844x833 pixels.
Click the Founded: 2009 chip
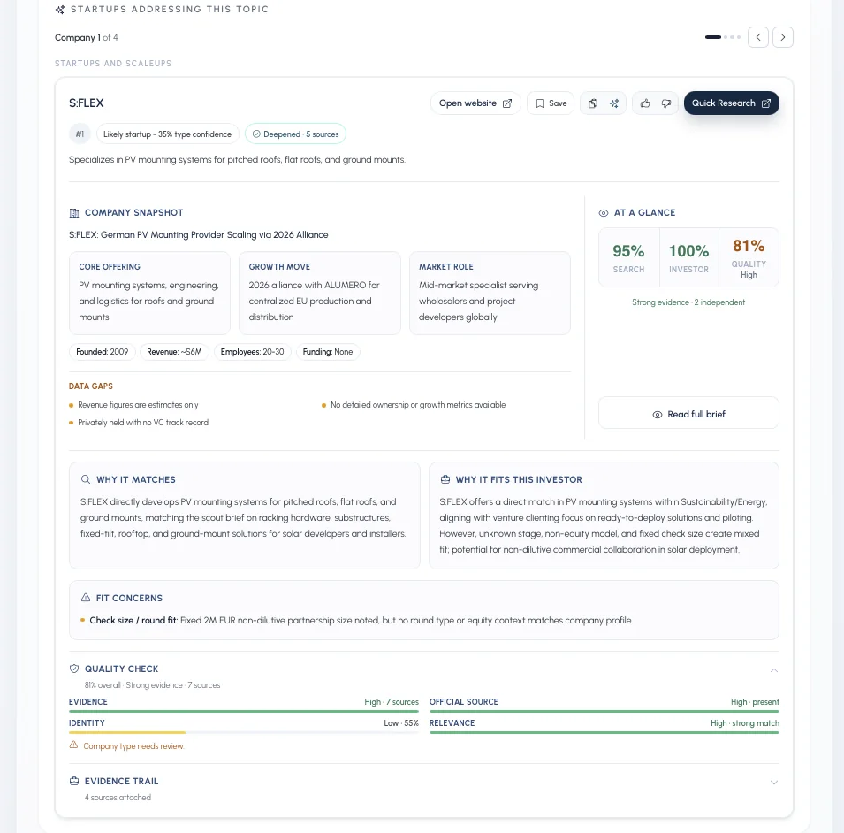(103, 352)
